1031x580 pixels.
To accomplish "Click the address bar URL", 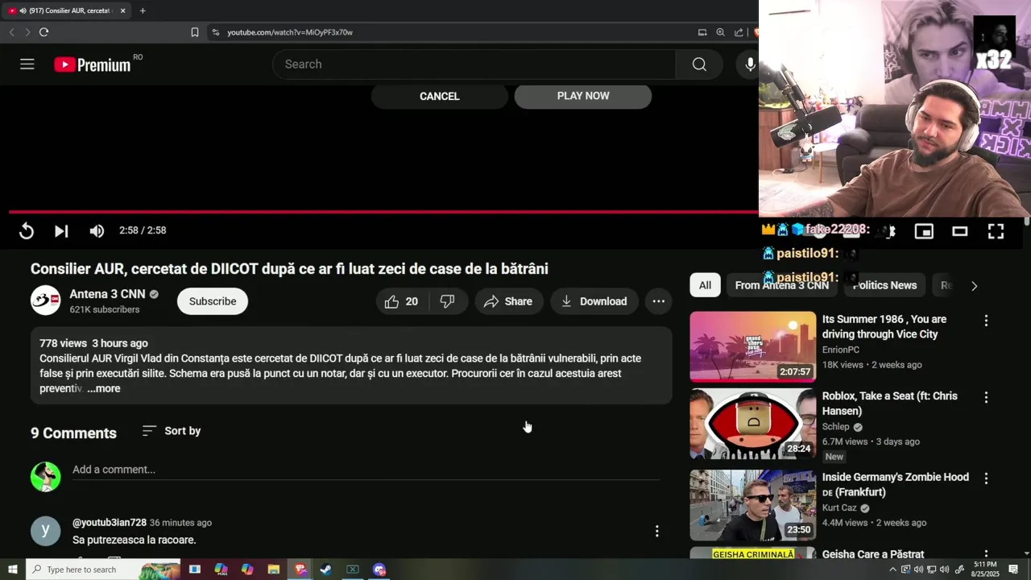I will pyautogui.click(x=290, y=32).
